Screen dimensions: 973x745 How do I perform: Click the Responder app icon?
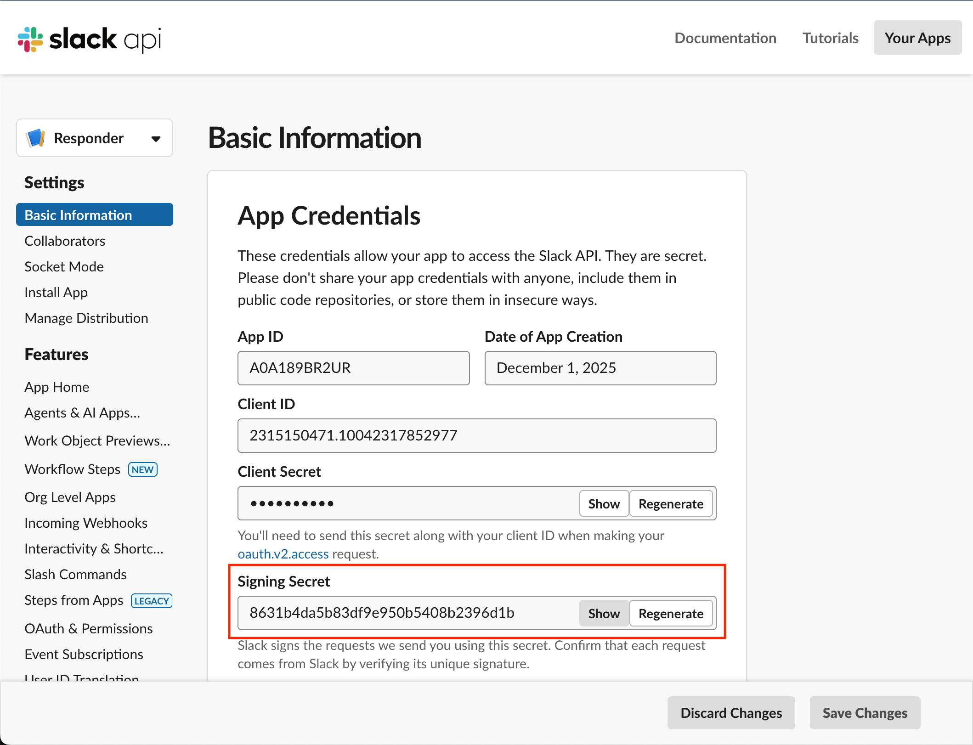(36, 138)
